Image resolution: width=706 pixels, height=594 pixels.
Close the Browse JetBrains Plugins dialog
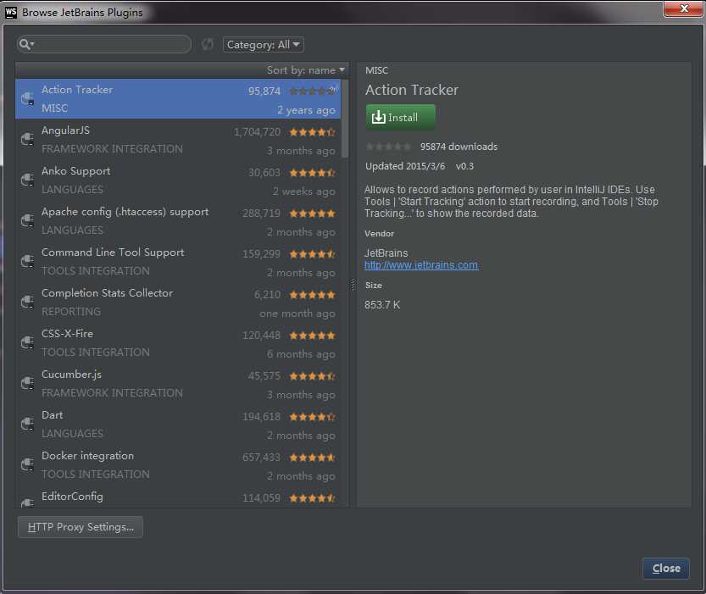click(666, 569)
